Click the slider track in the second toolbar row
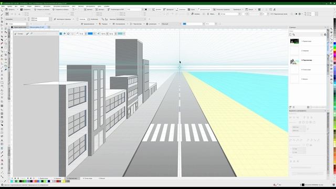 255,14
